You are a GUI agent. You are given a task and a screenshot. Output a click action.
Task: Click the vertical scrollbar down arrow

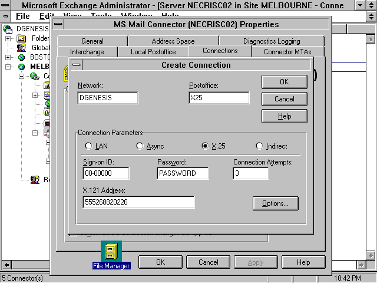point(371,255)
